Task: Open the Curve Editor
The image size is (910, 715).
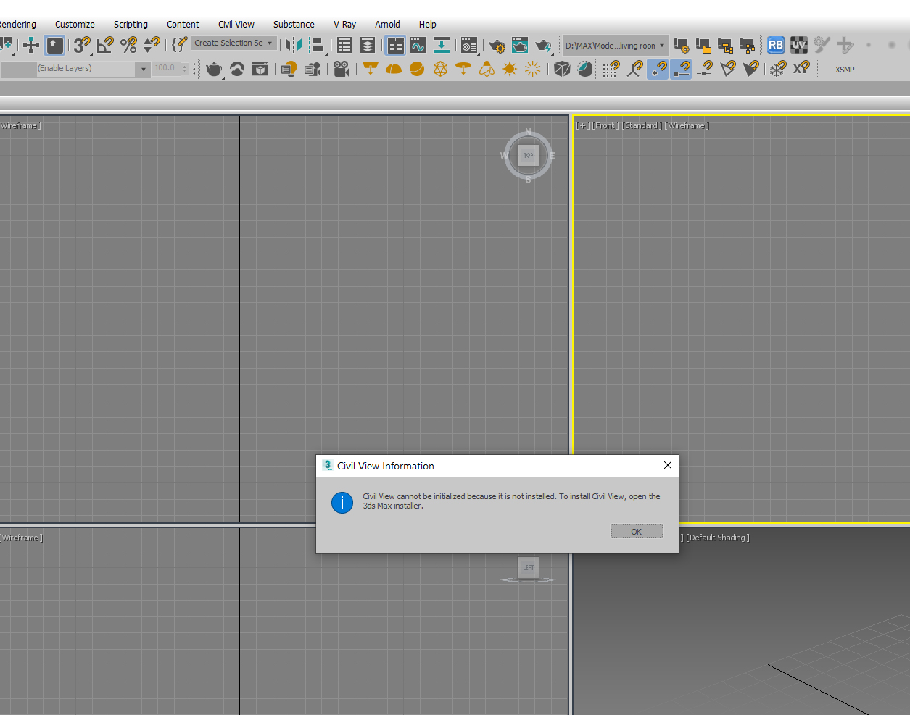Action: [418, 46]
